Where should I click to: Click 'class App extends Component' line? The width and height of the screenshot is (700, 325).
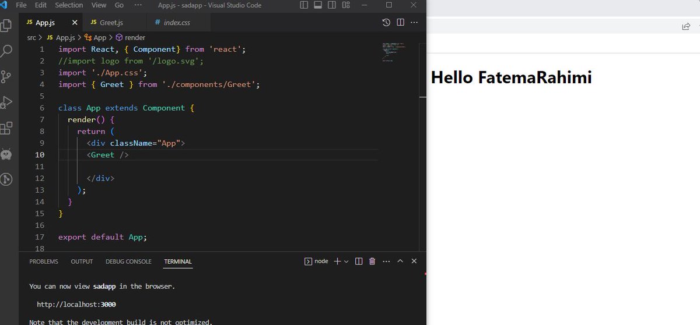[126, 108]
